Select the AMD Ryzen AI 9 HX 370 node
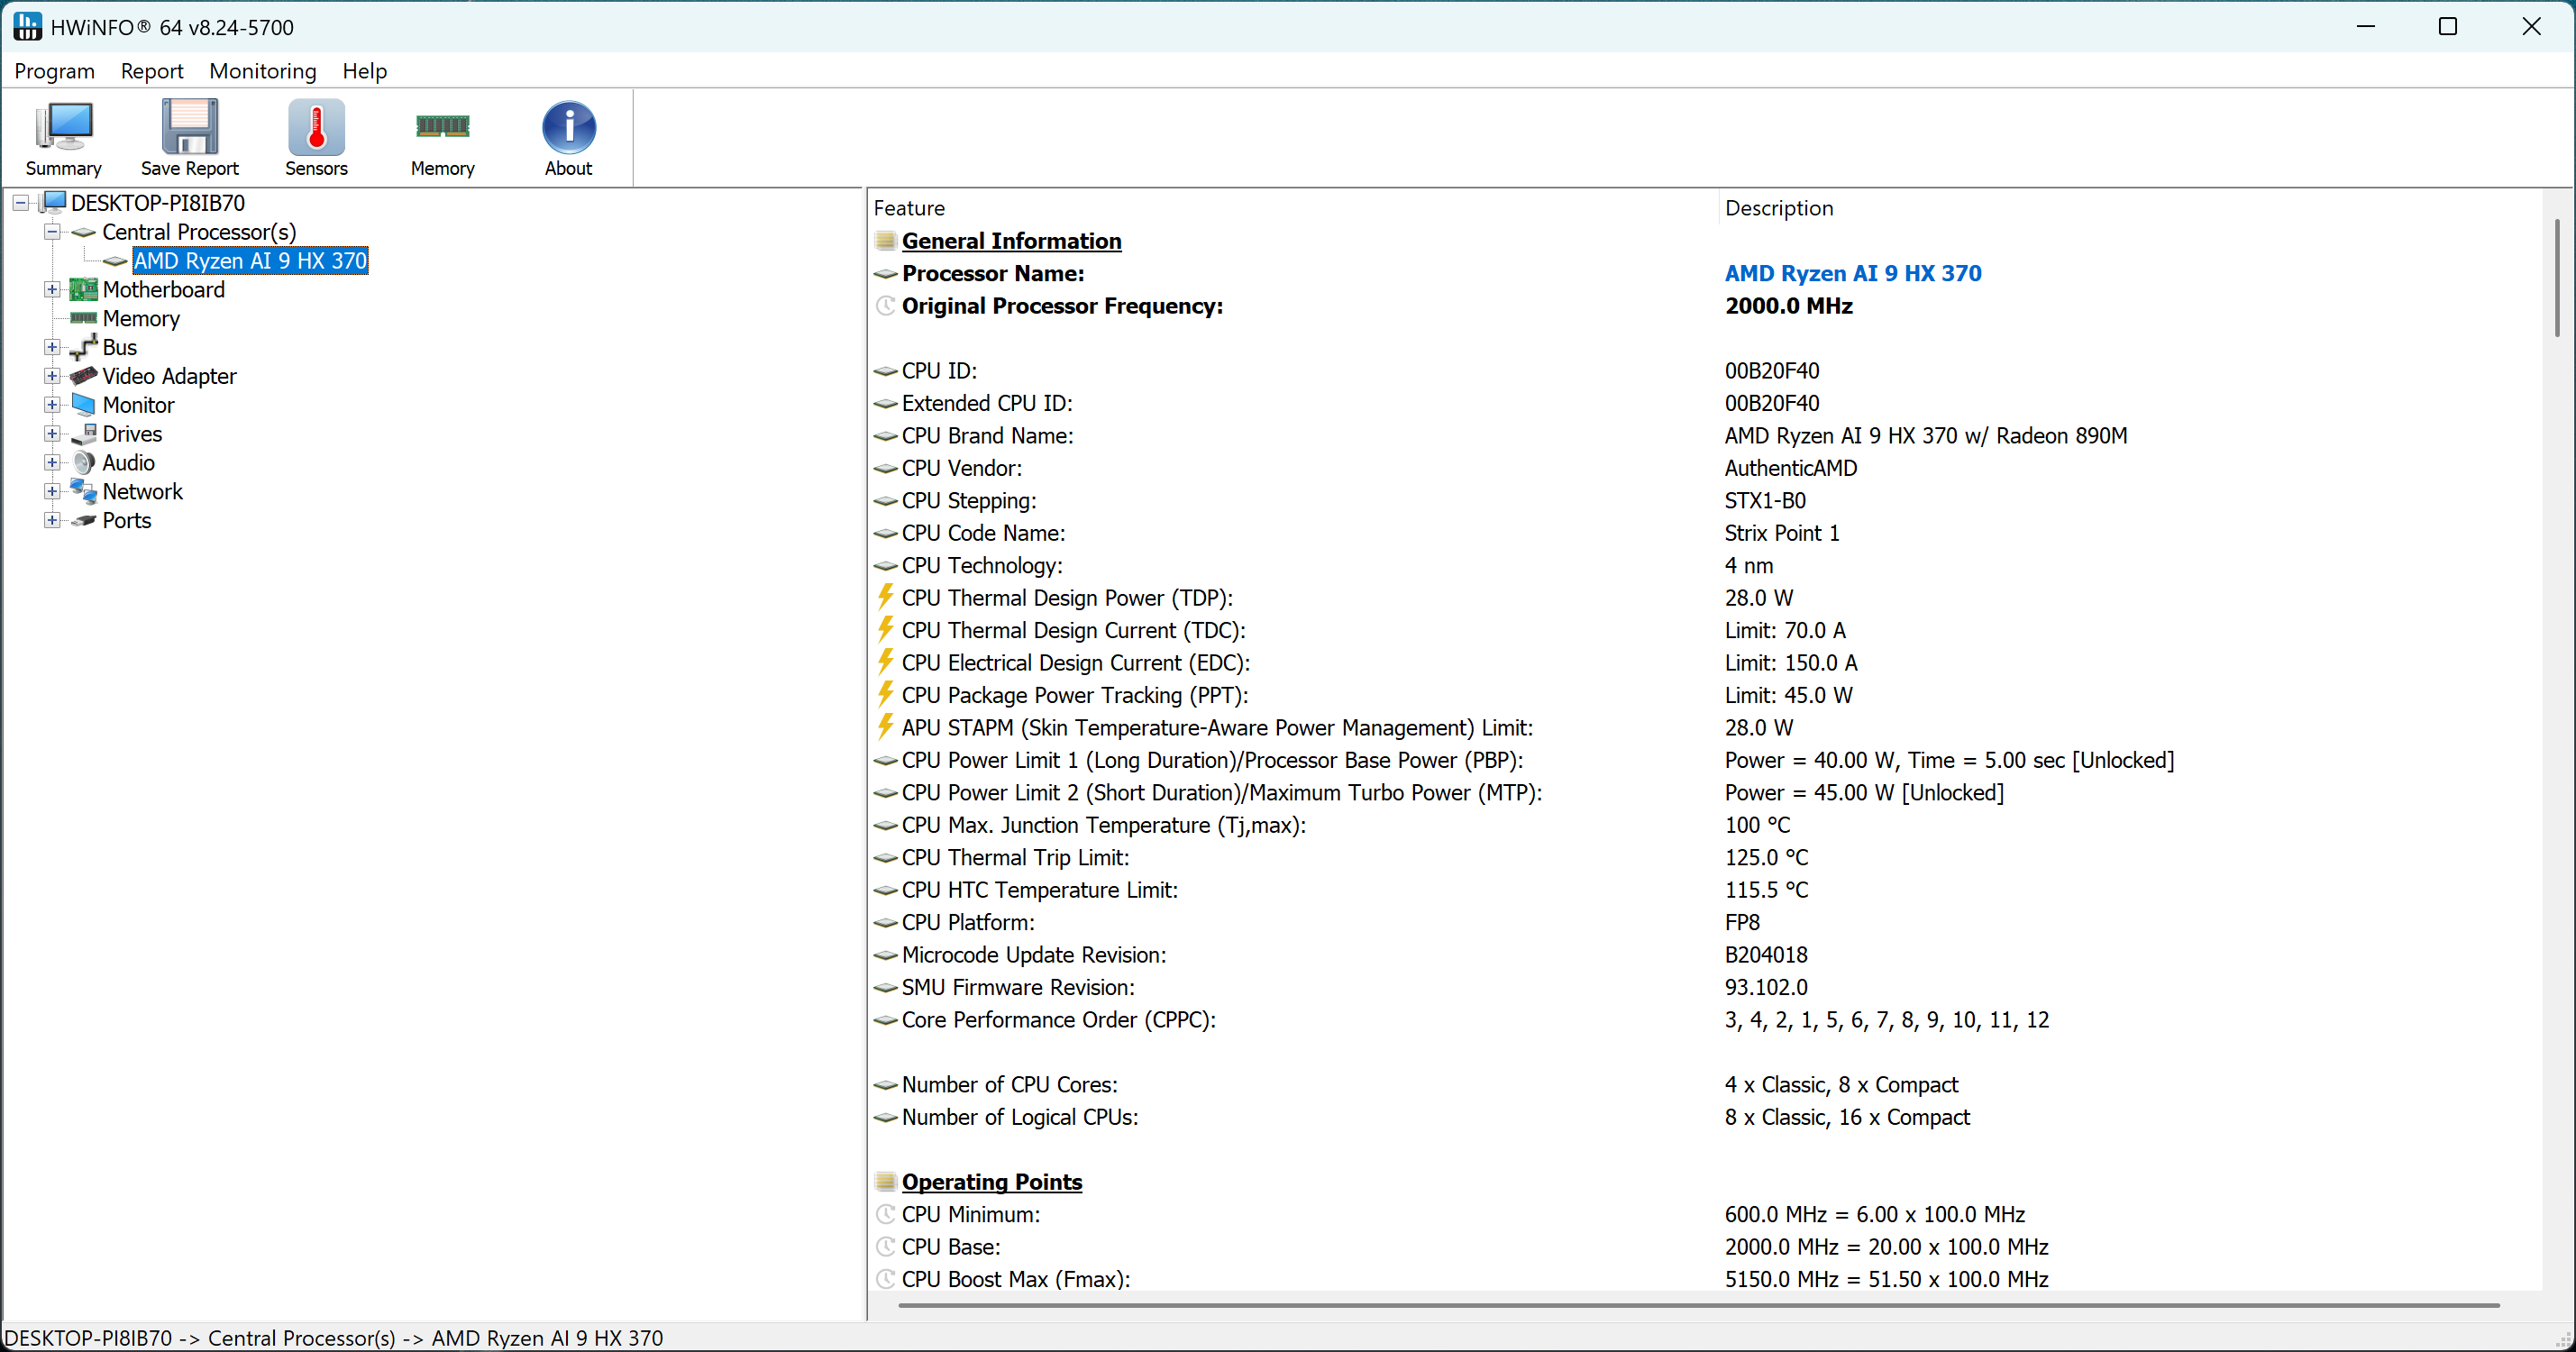 pos(250,260)
